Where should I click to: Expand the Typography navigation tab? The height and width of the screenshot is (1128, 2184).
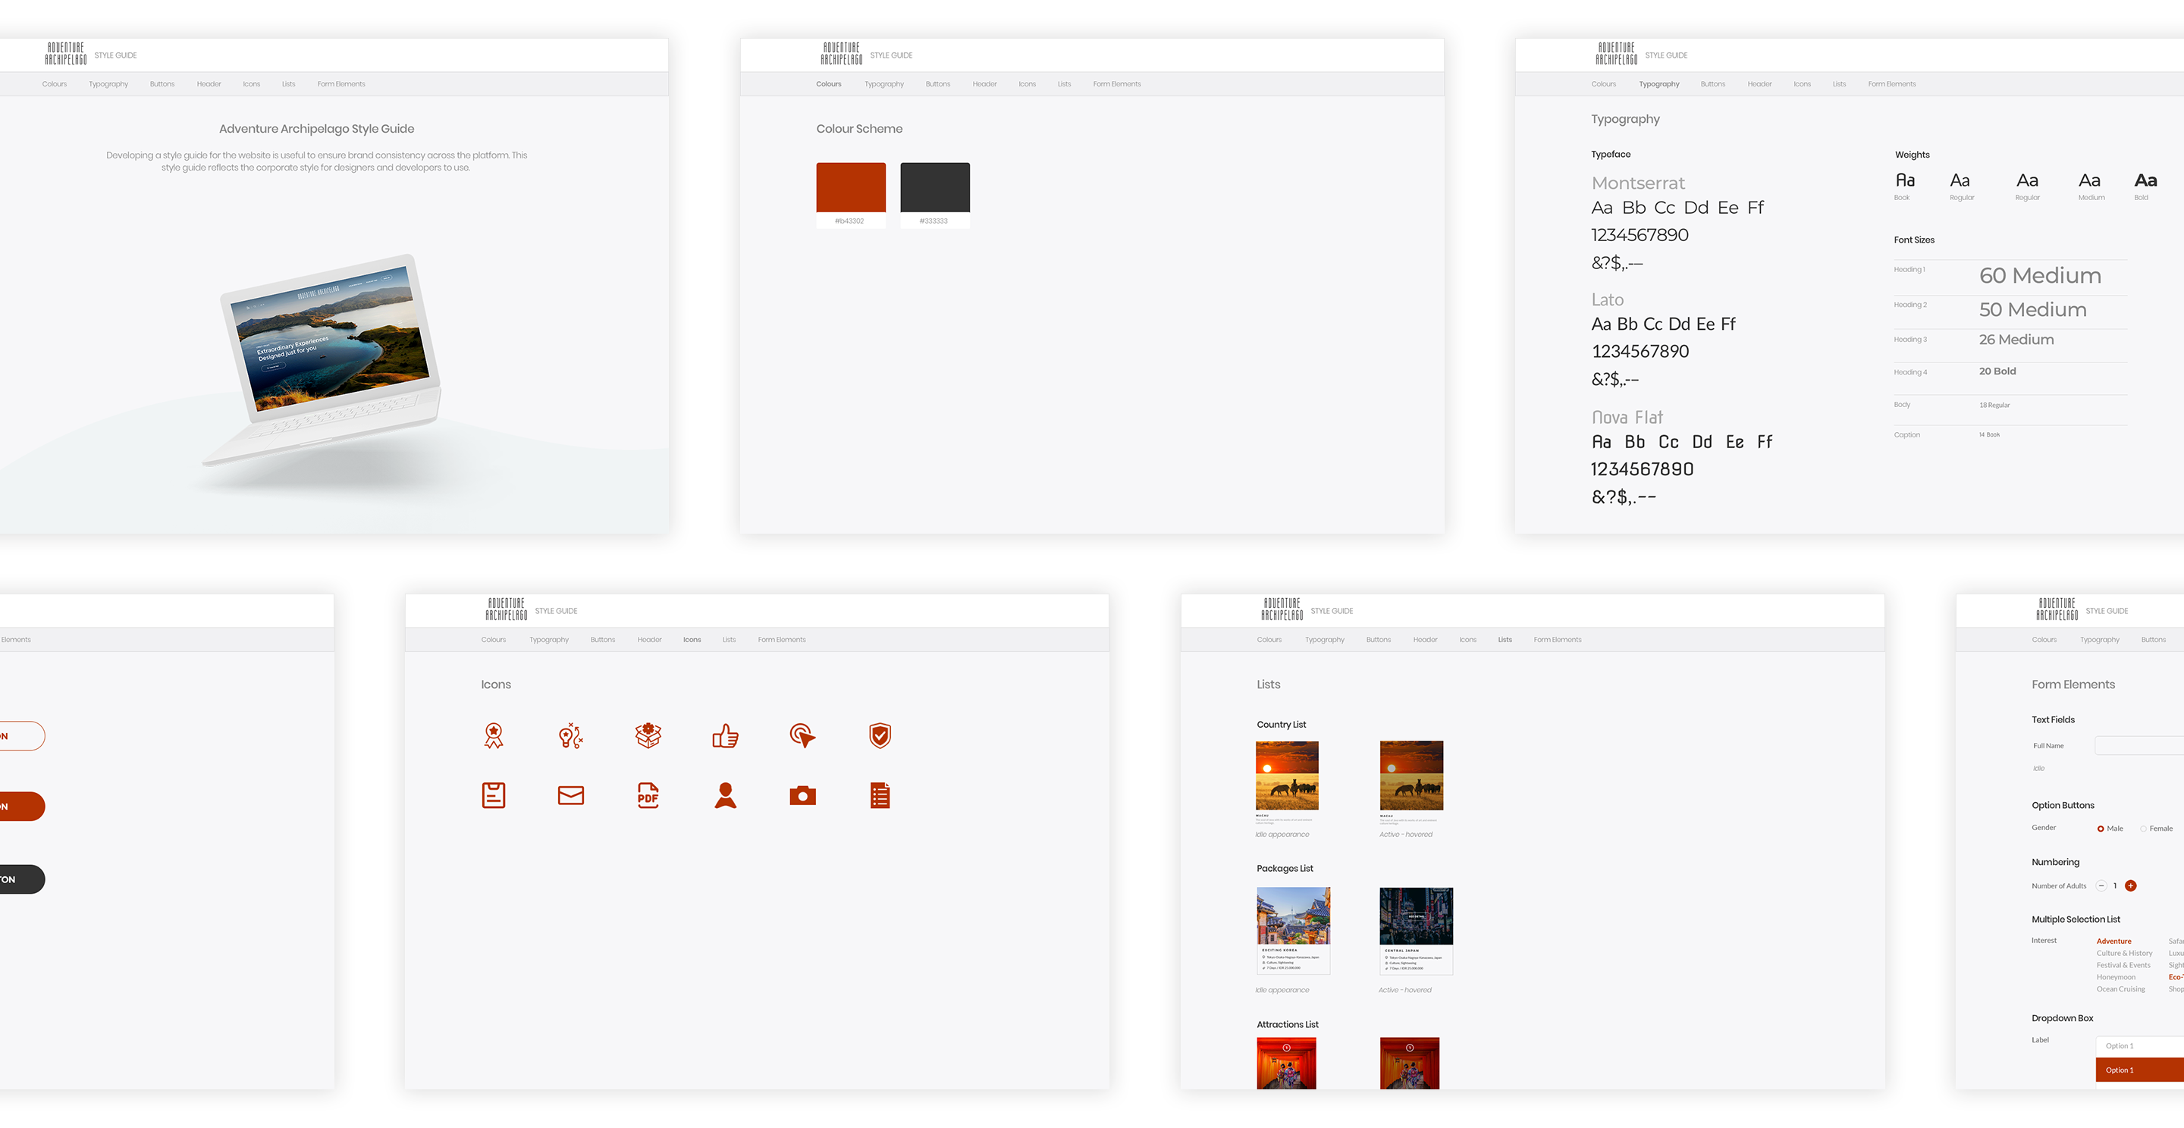pyautogui.click(x=1659, y=83)
